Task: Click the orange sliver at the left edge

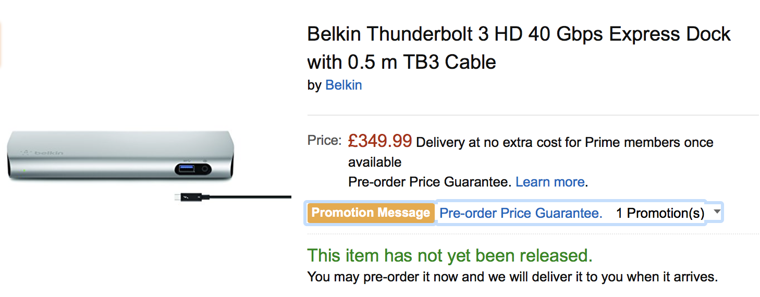Action: (x=1, y=44)
